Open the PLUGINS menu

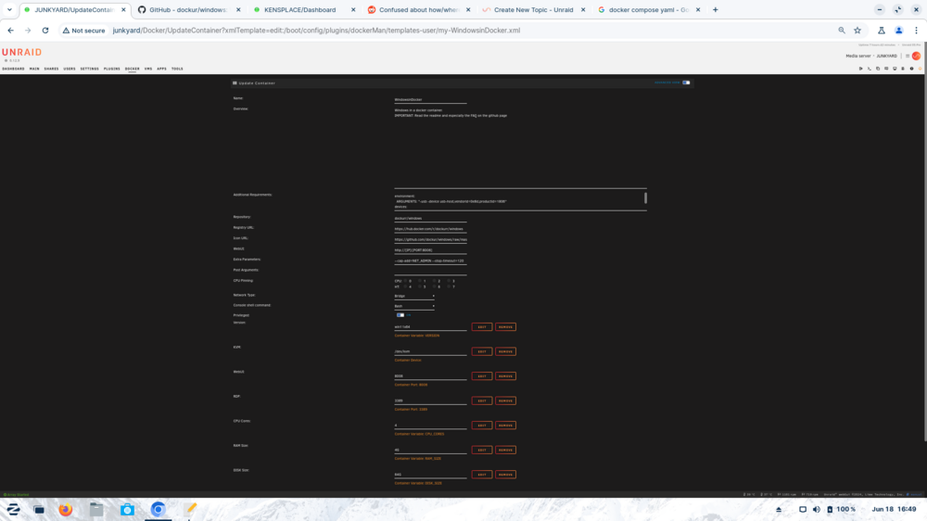pos(112,69)
